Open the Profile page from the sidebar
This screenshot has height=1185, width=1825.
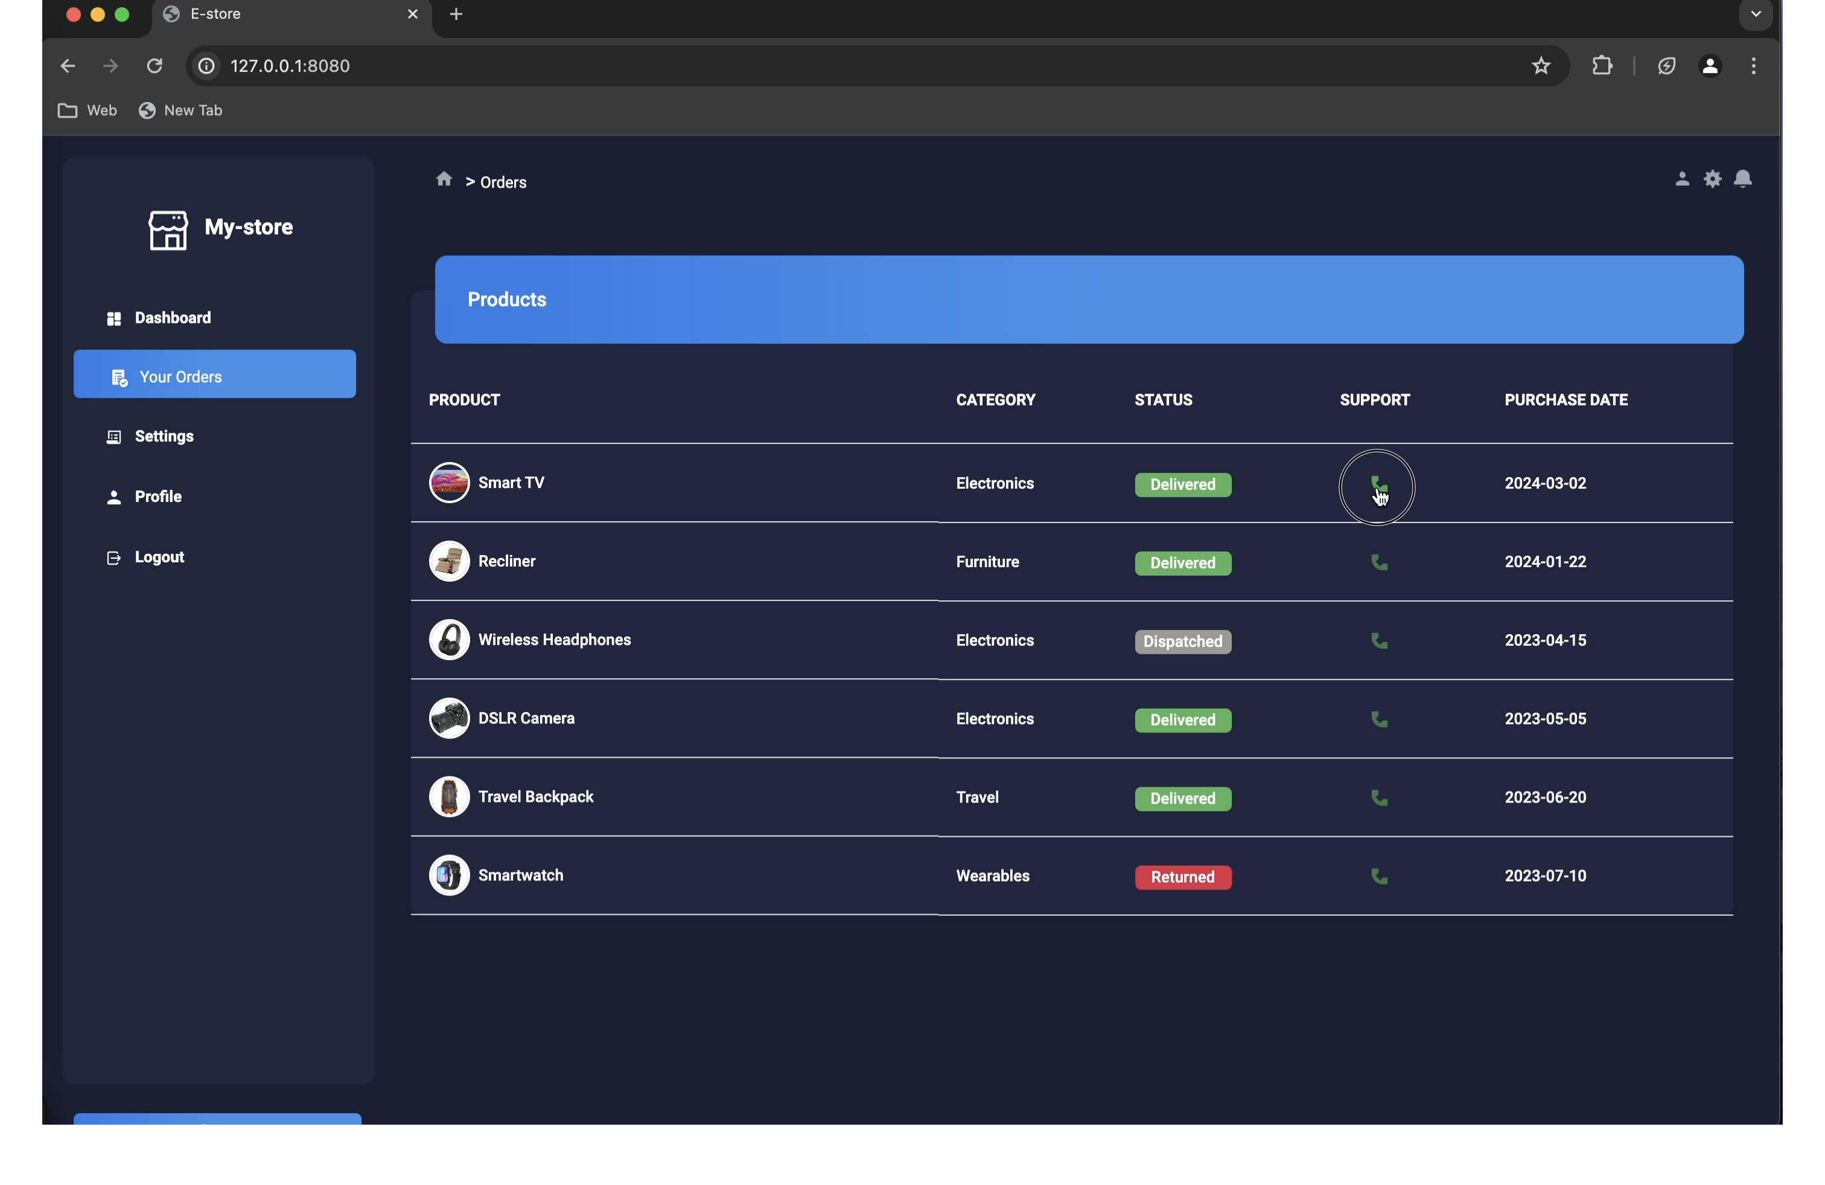pyautogui.click(x=158, y=497)
